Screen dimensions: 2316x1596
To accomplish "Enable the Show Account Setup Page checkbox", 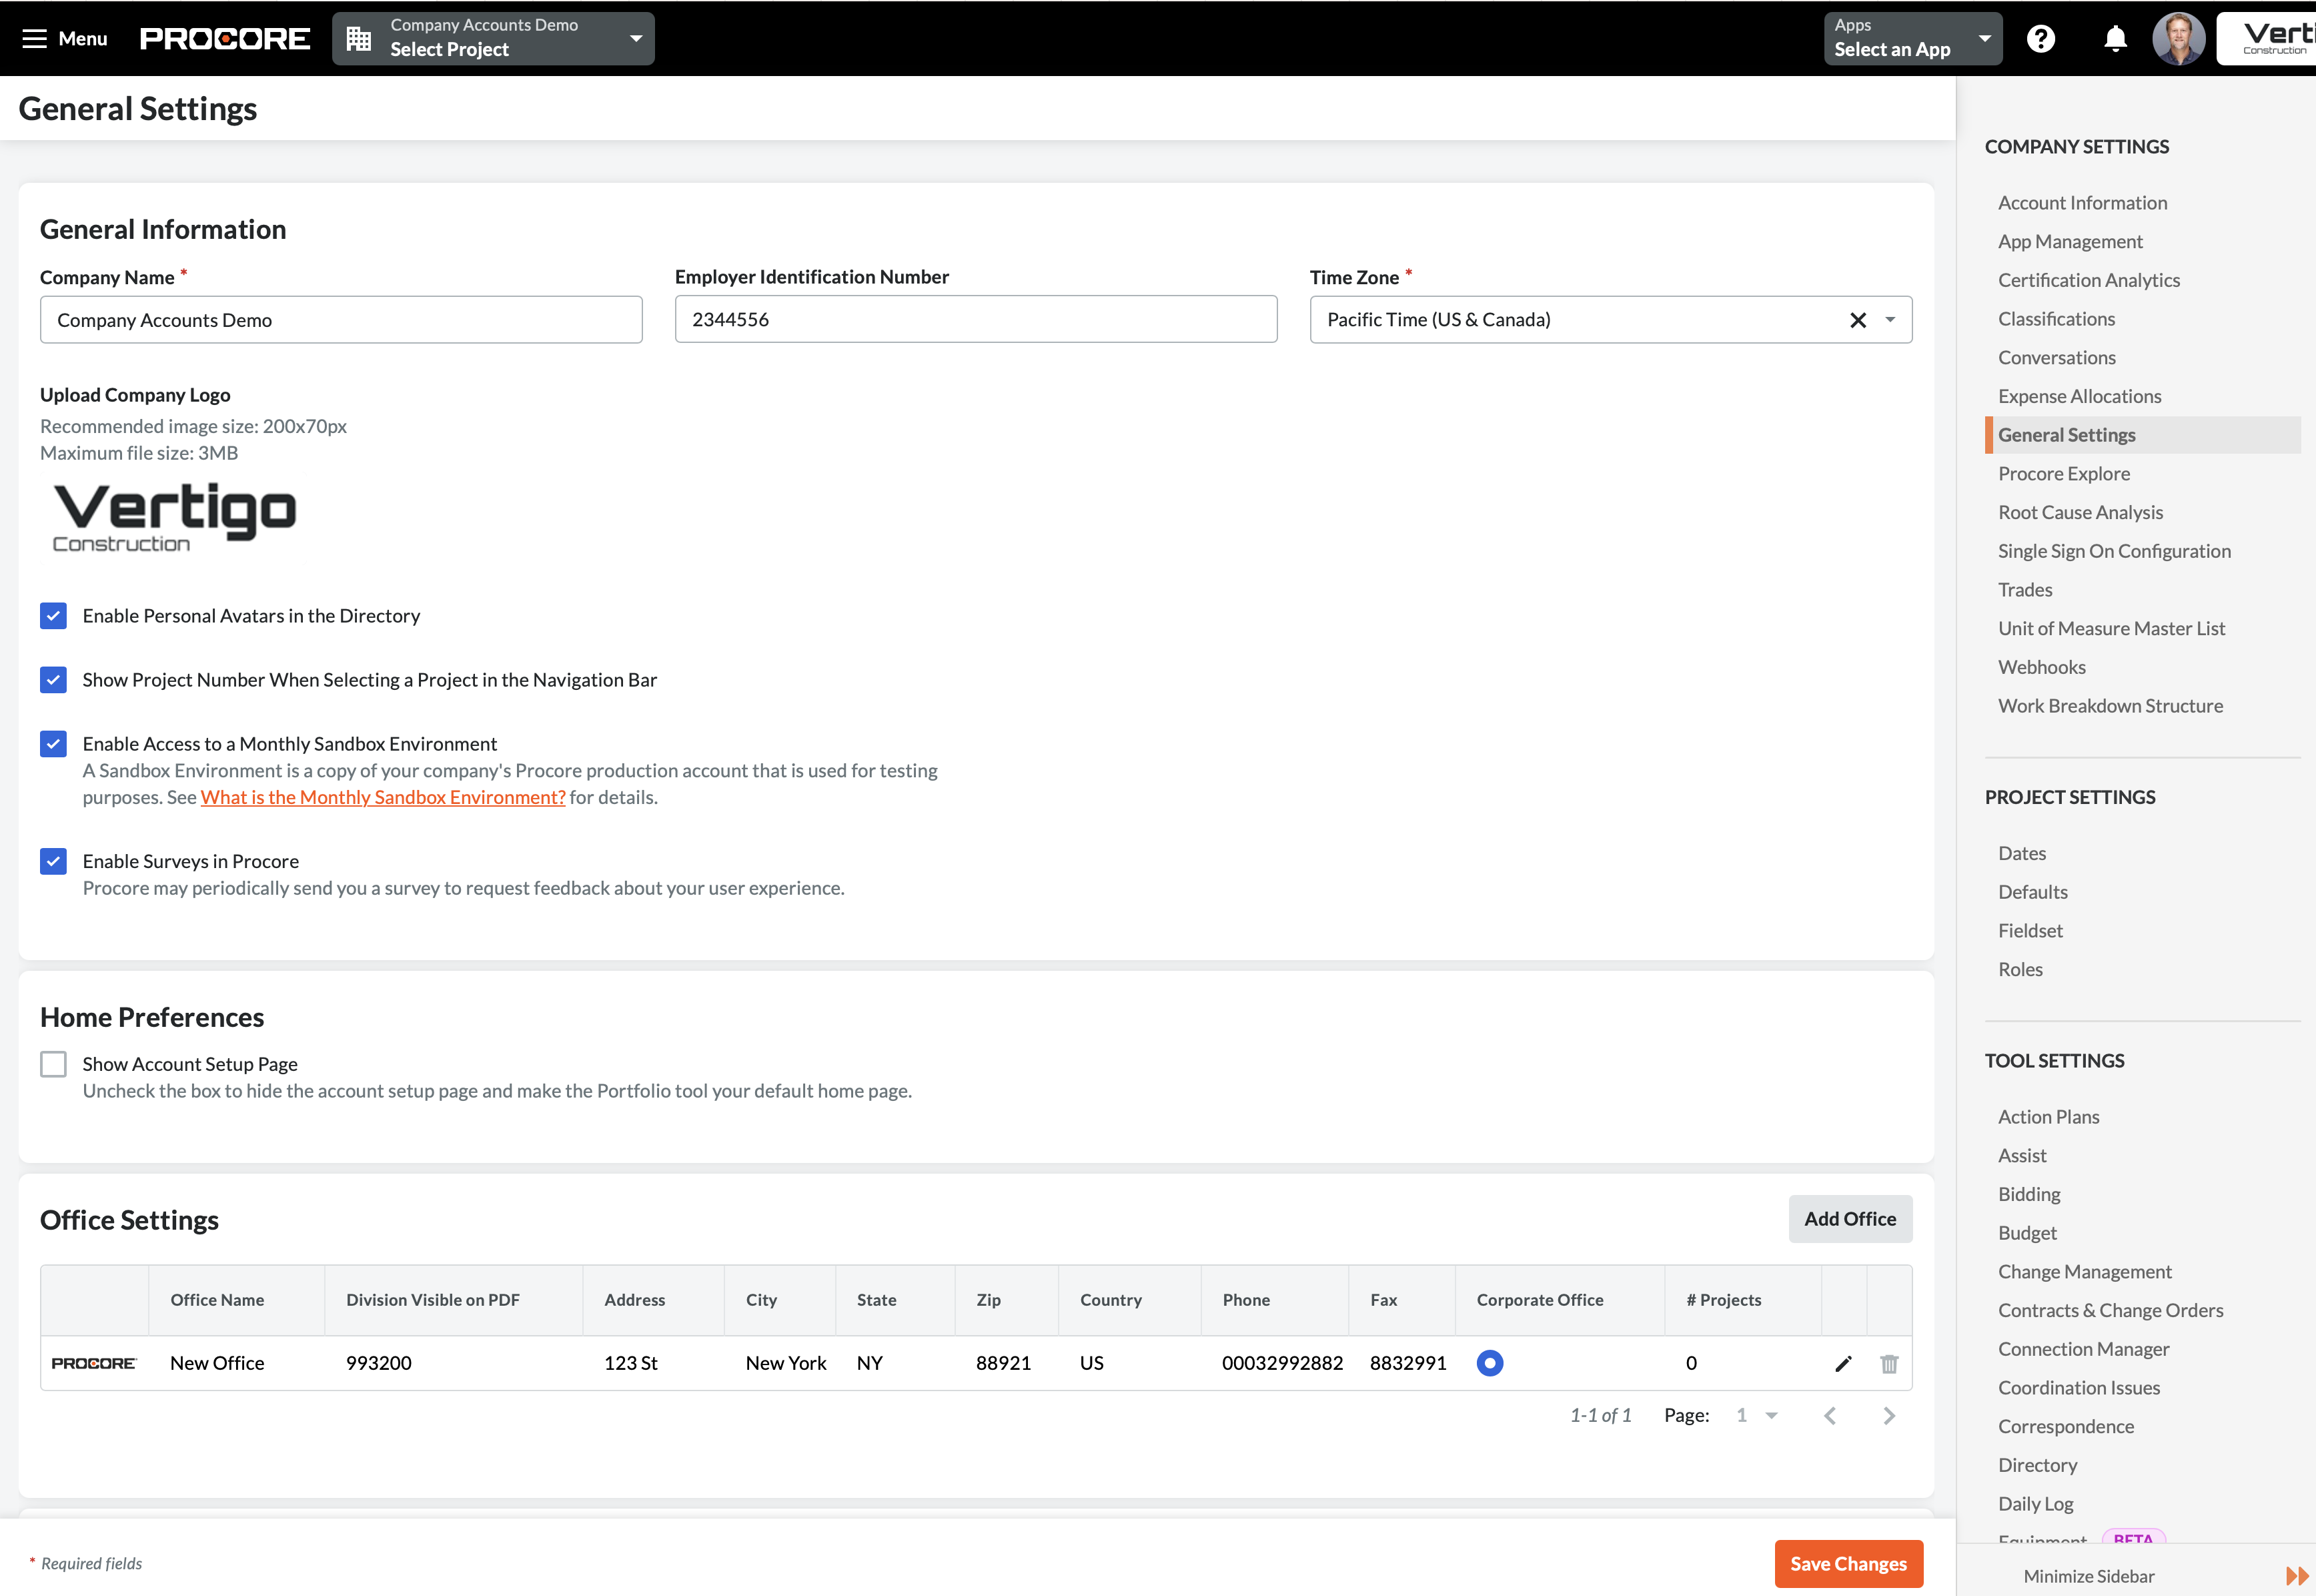I will pos(53,1064).
